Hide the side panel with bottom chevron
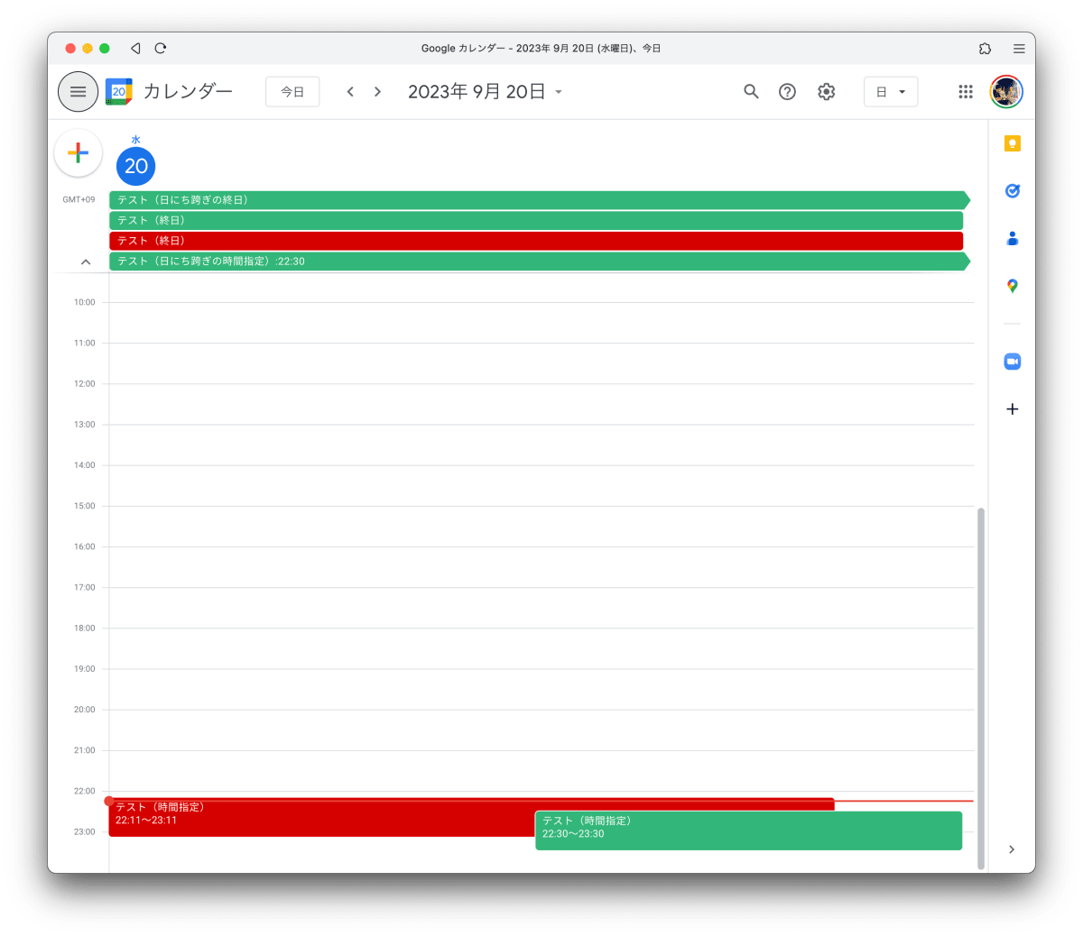Viewport: 1083px width, 936px height. coord(1012,849)
